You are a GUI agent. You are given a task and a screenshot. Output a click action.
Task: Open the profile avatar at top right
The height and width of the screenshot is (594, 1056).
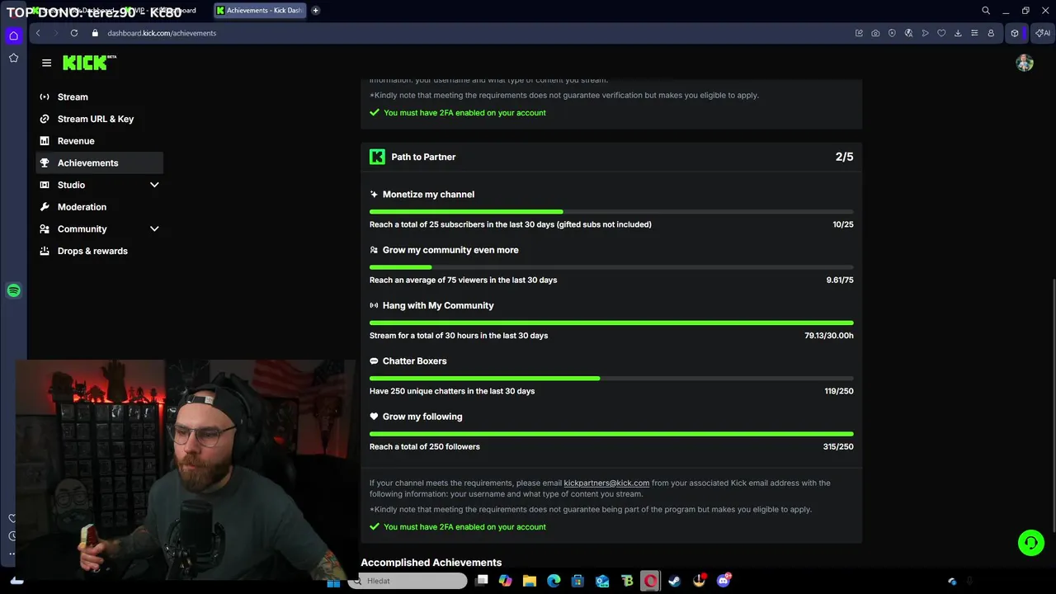(x=1025, y=63)
